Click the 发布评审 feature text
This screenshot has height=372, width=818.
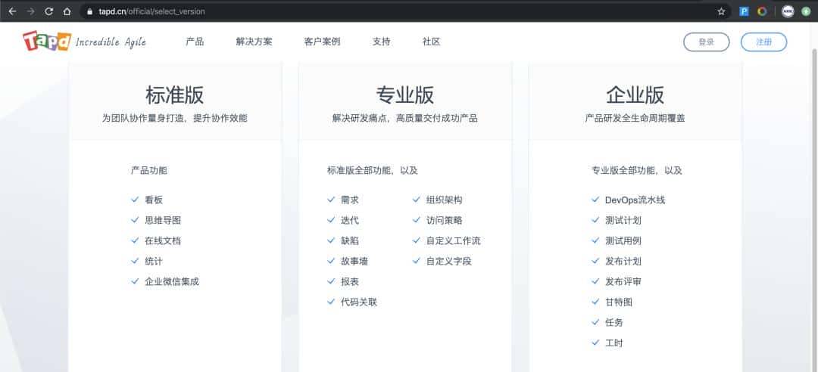tap(623, 282)
